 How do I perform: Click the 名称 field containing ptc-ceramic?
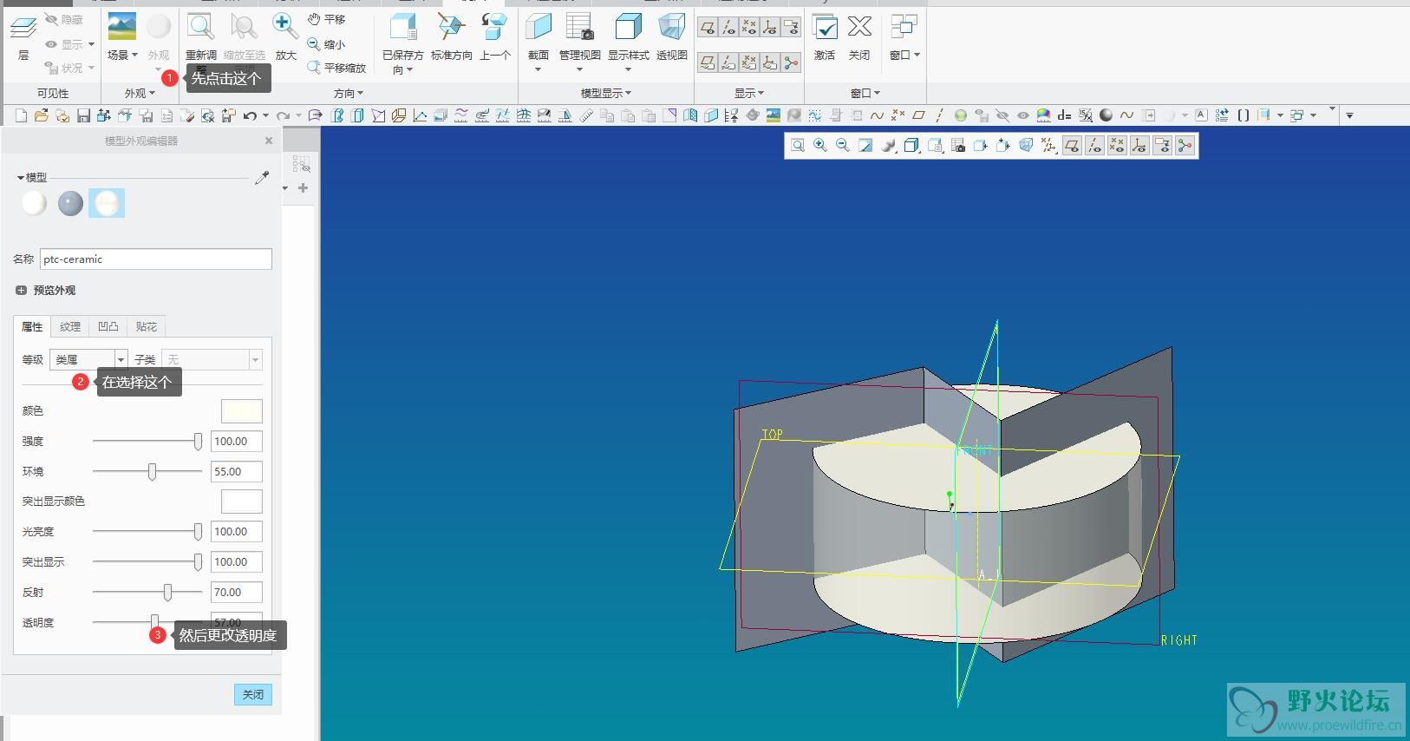coord(156,259)
